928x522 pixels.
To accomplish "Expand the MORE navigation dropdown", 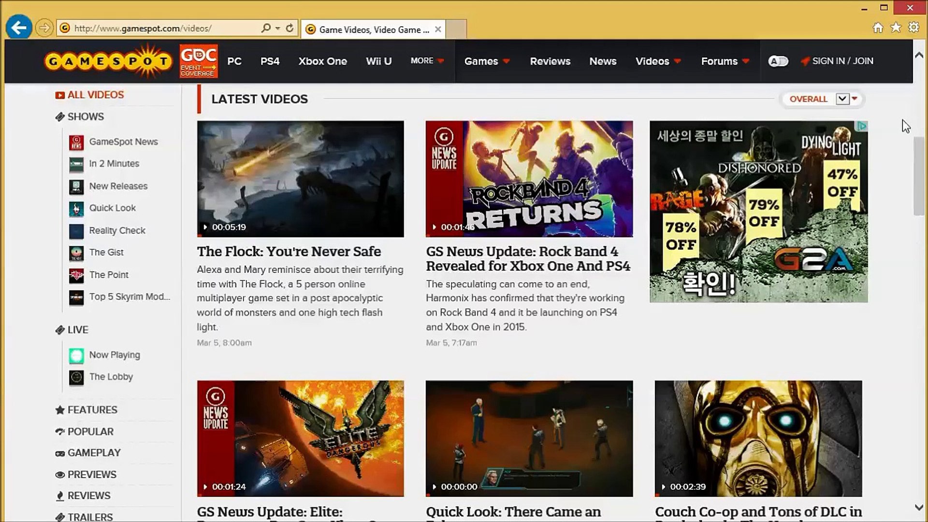I will 426,61.
